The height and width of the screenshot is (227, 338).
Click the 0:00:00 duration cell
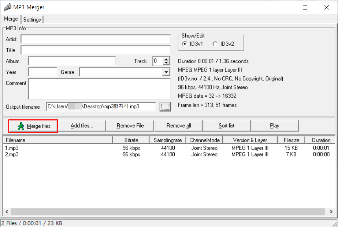point(321,154)
